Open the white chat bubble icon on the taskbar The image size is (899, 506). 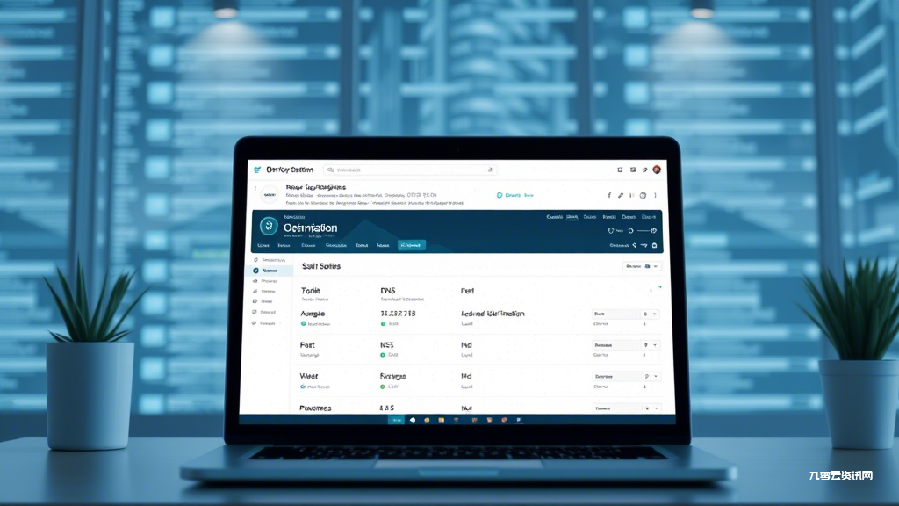[413, 420]
